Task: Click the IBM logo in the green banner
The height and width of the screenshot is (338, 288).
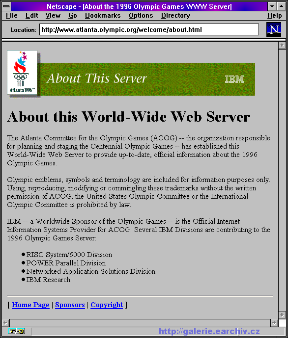Action: pos(234,79)
